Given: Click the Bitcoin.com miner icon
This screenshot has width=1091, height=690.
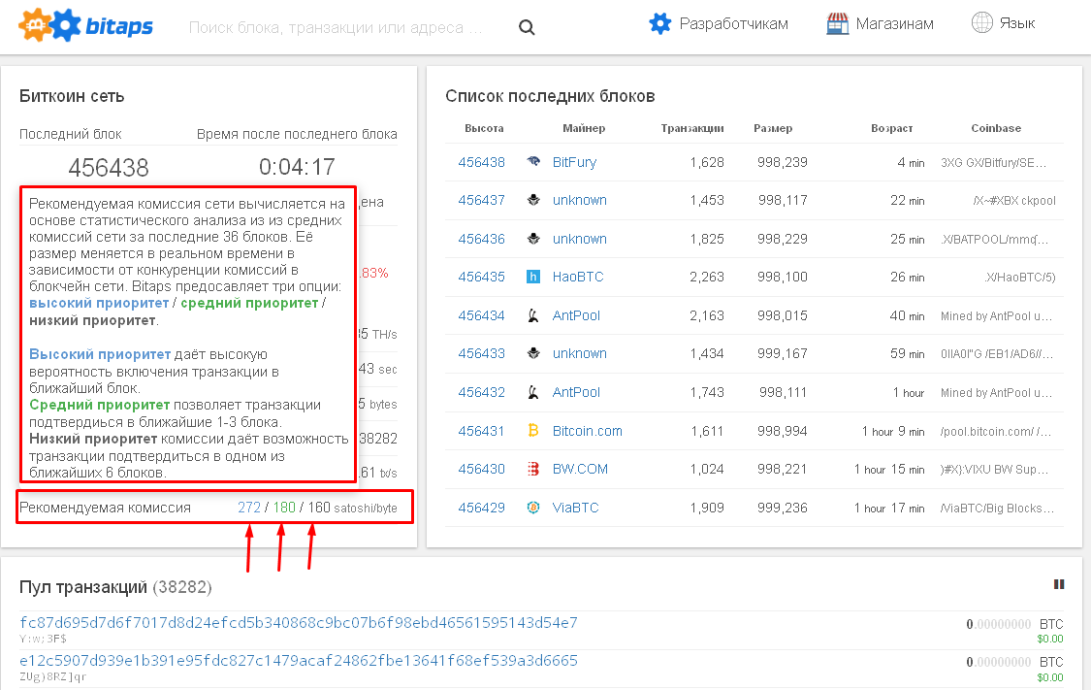Looking at the screenshot, I should (x=533, y=430).
